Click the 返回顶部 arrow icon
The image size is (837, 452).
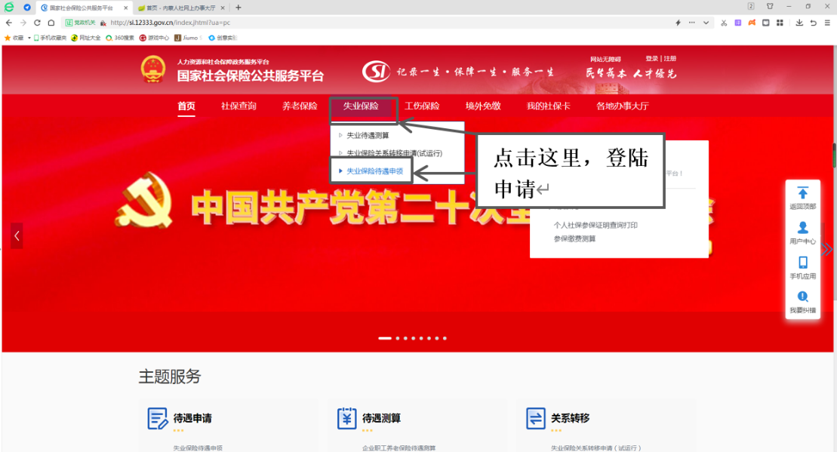[802, 192]
